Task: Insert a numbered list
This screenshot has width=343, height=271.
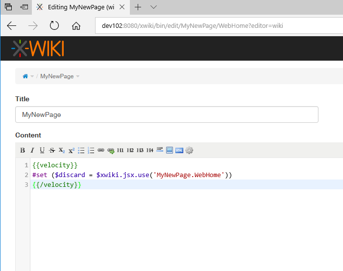Action: tap(91, 150)
